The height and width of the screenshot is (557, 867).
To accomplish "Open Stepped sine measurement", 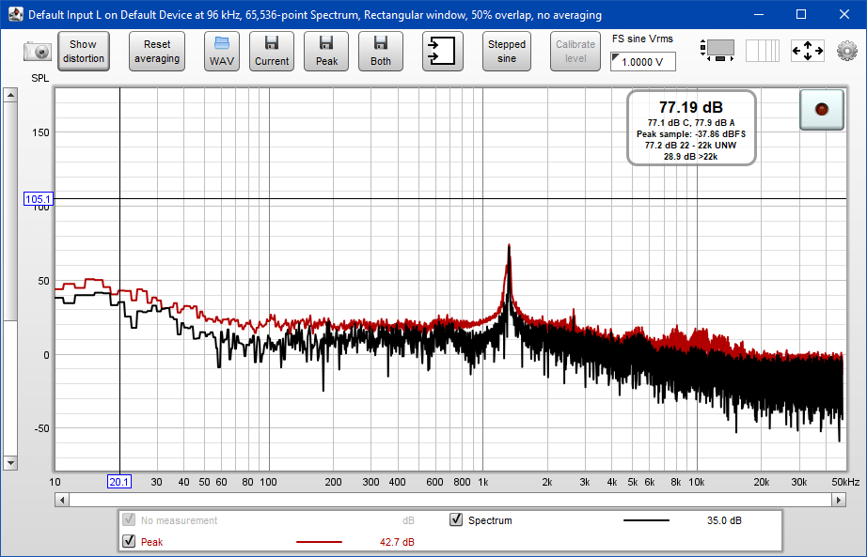I will [507, 52].
